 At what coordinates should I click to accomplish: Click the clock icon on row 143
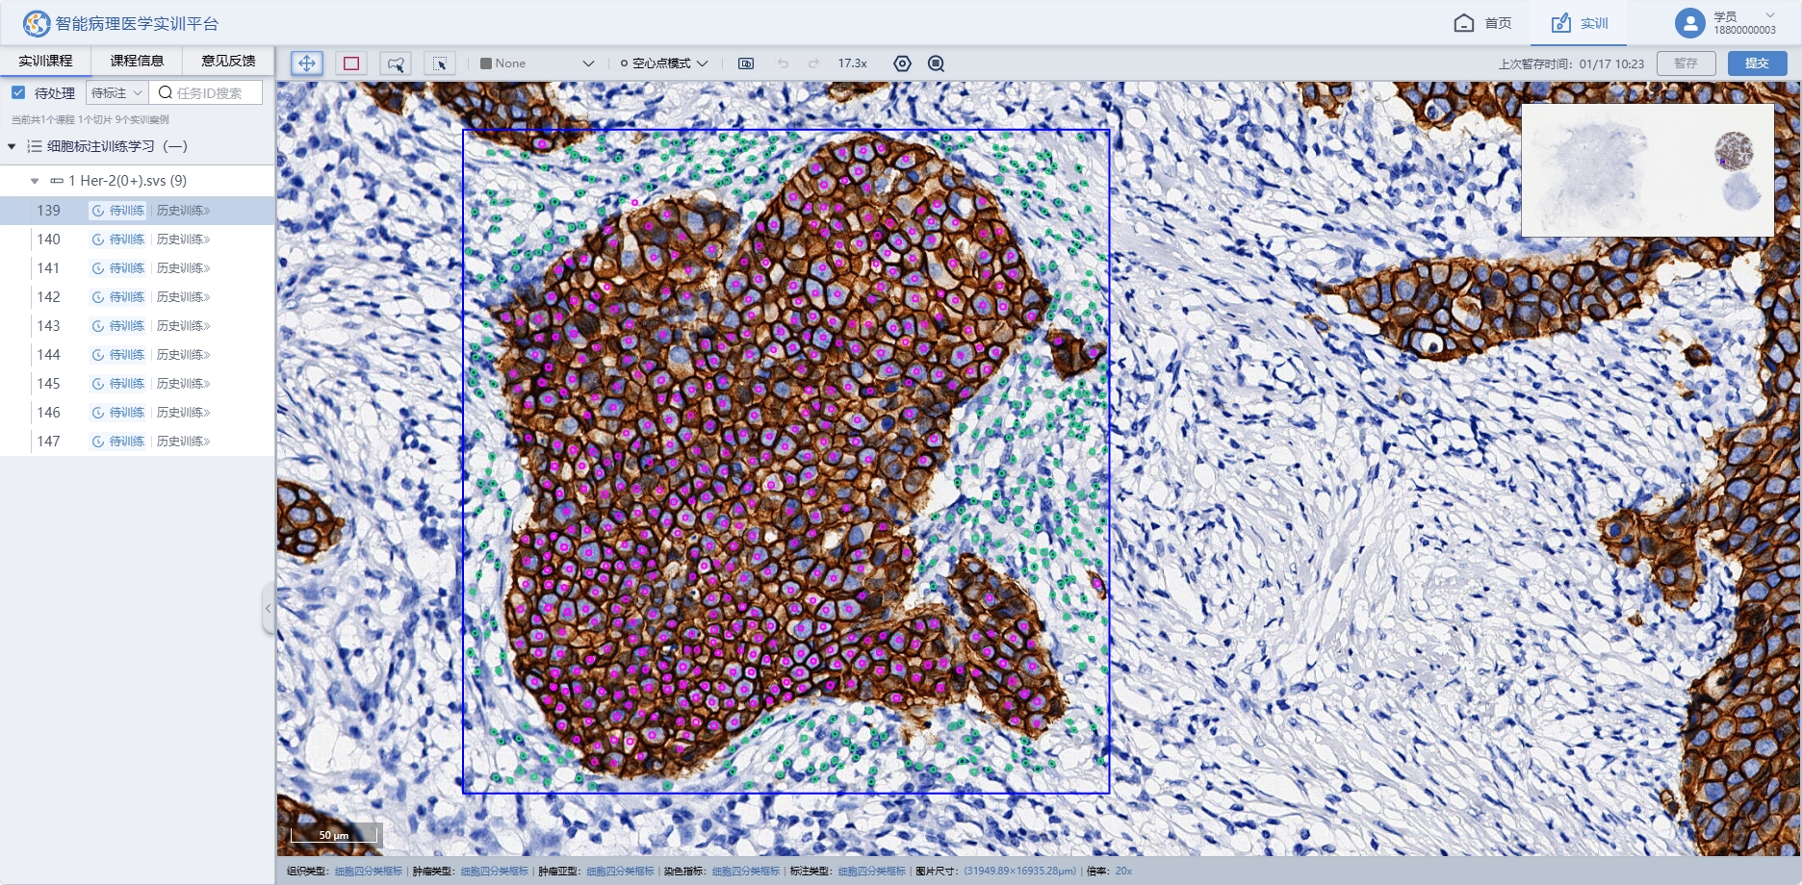pos(98,326)
